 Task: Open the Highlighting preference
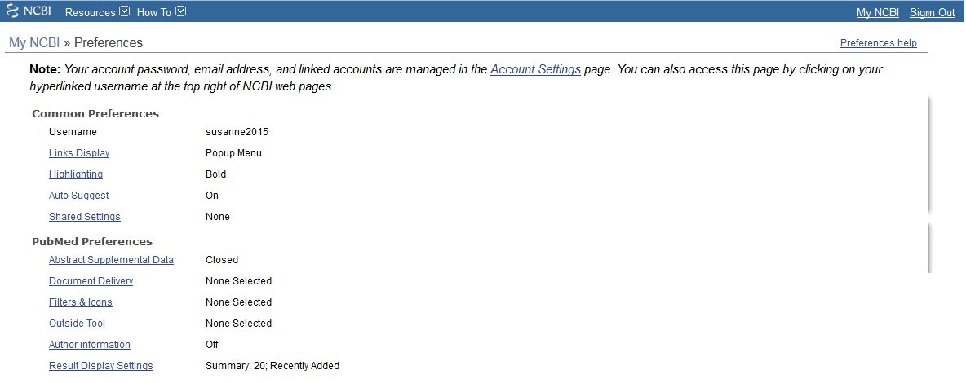tap(76, 174)
